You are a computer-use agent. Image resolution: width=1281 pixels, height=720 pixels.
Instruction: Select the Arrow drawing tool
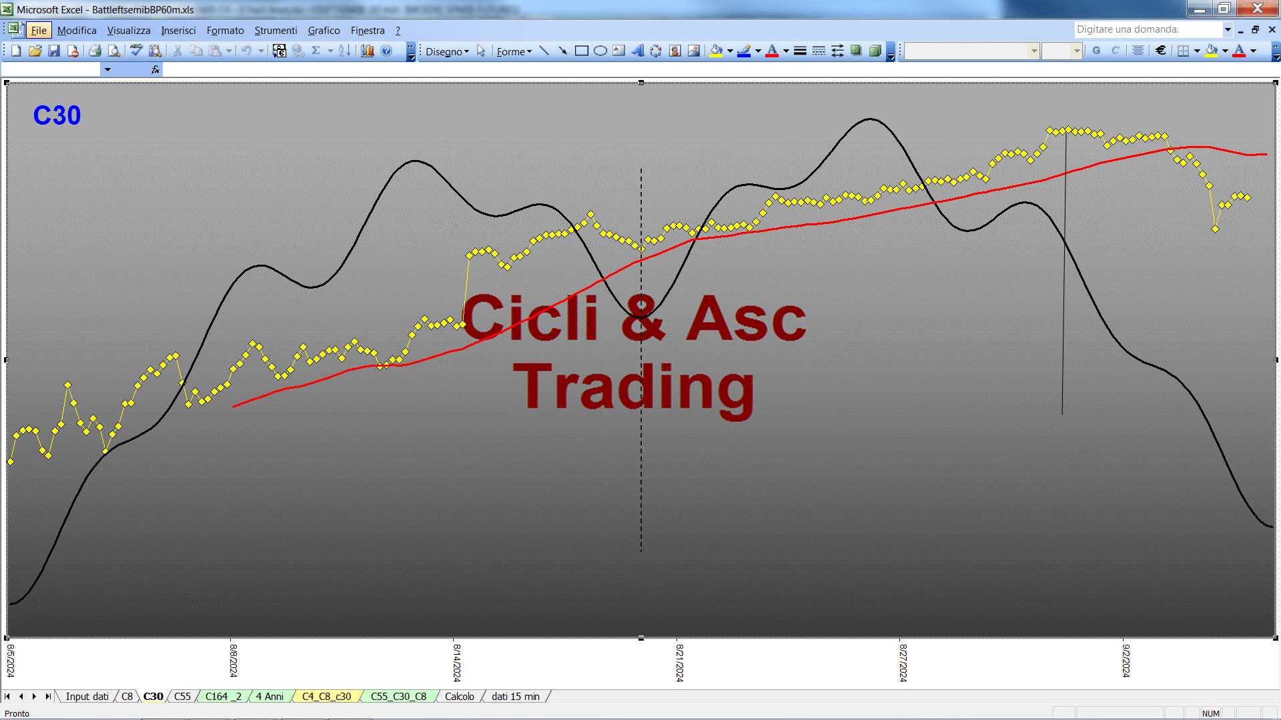(x=563, y=51)
